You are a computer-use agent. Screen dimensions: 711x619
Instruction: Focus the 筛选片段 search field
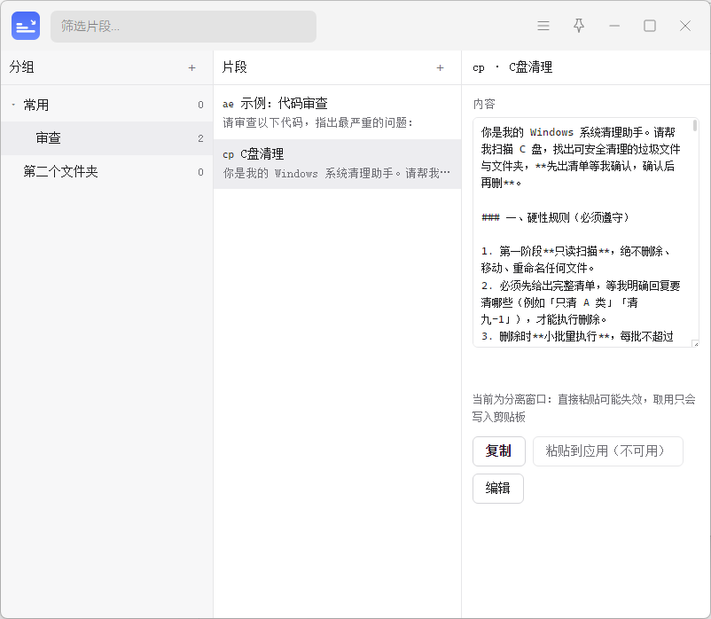(x=184, y=27)
